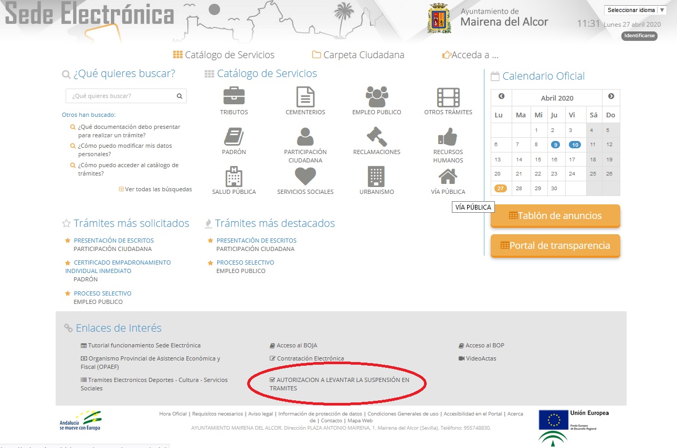Open the Catálogo de Servicios menu
Image resolution: width=677 pixels, height=448 pixels.
[x=224, y=55]
